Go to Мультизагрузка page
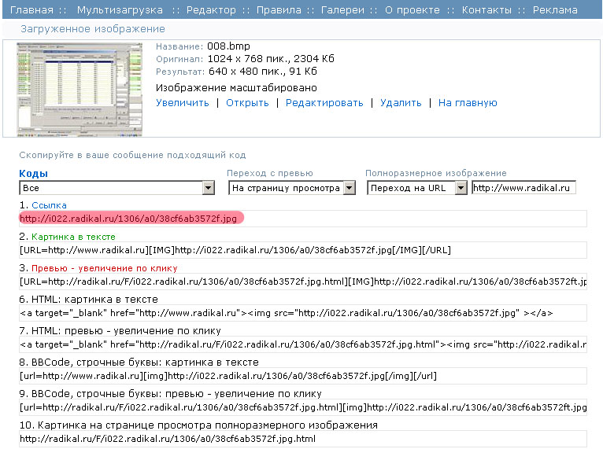The image size is (603, 449). (120, 10)
